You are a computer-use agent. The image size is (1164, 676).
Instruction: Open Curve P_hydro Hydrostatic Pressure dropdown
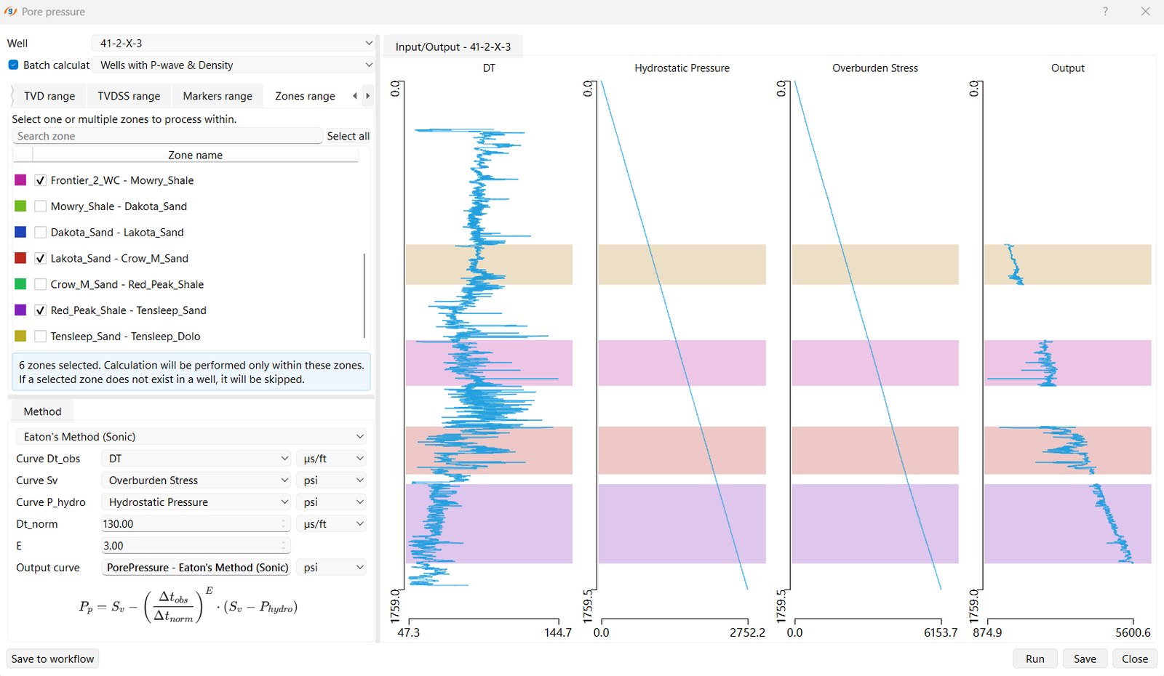tap(196, 502)
